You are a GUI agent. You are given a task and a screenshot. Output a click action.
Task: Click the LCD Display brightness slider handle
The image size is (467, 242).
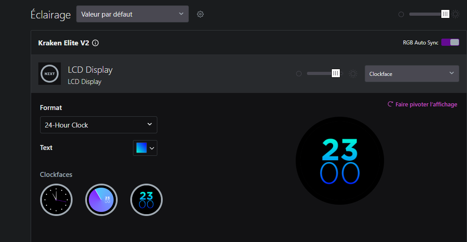336,73
